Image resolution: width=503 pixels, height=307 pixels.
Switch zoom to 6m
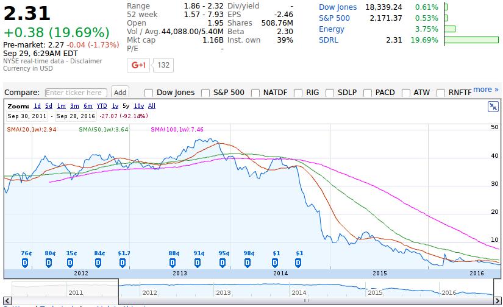click(88, 106)
